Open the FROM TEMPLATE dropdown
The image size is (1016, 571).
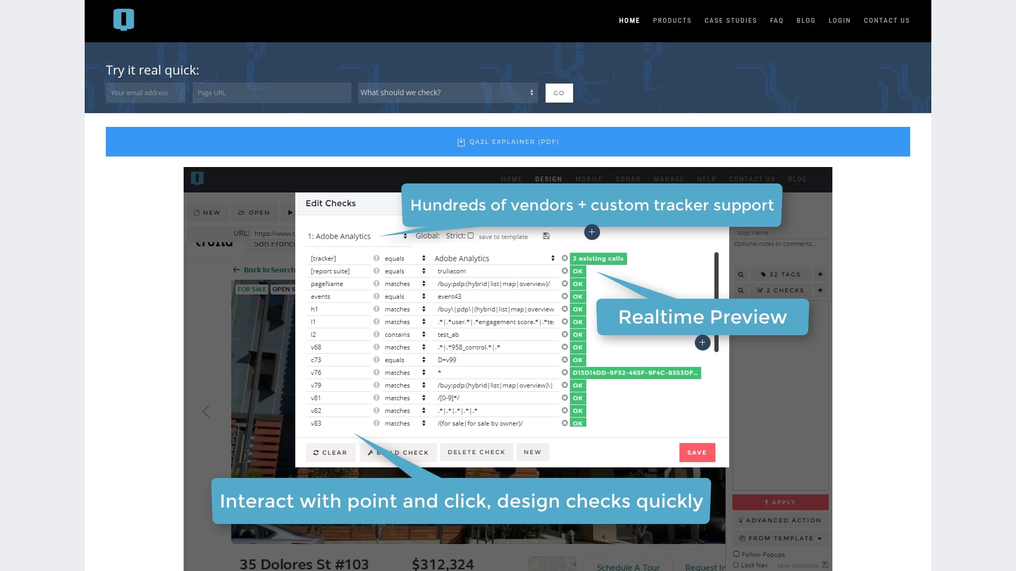781,538
